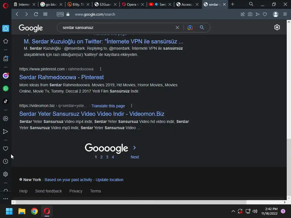
Task: Open the Easy Setup menu icon
Action: coord(285,14)
